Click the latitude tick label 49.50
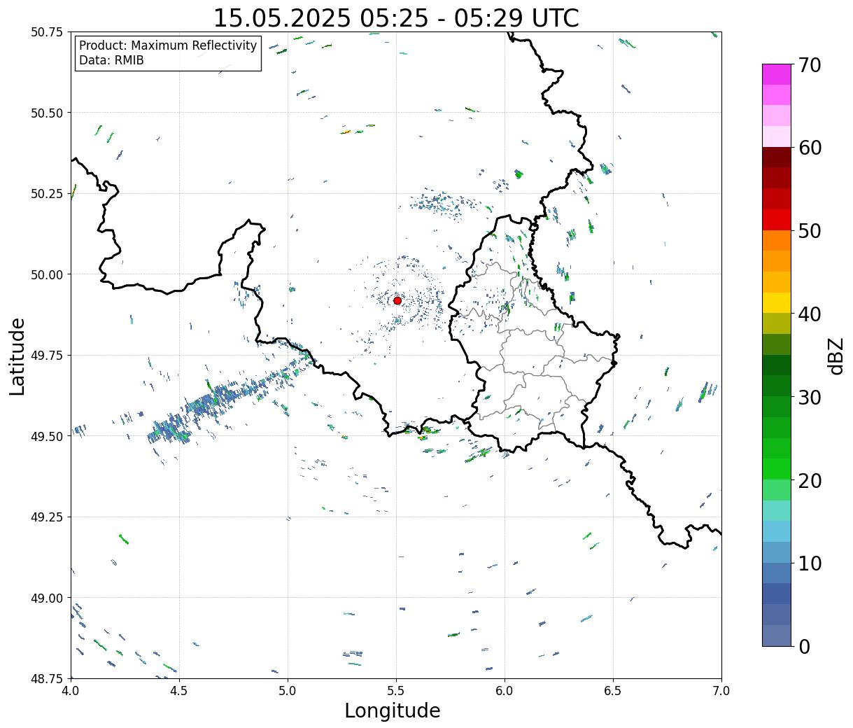Viewport: 853px width, 728px height. (x=47, y=436)
